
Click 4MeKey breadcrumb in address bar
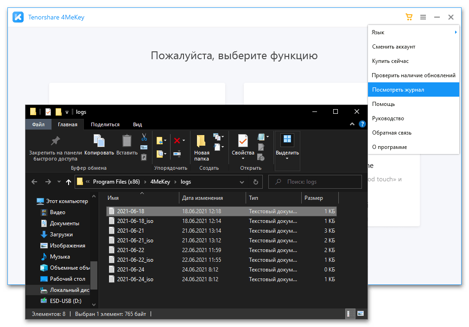160,182
